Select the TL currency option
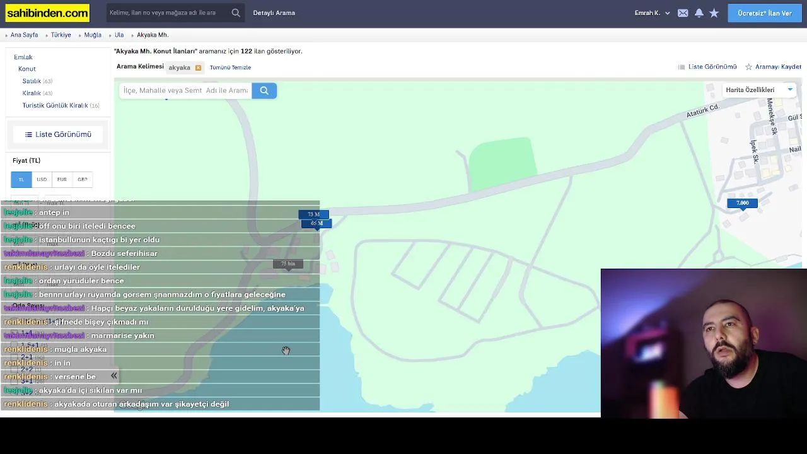807x454 pixels. [x=21, y=179]
